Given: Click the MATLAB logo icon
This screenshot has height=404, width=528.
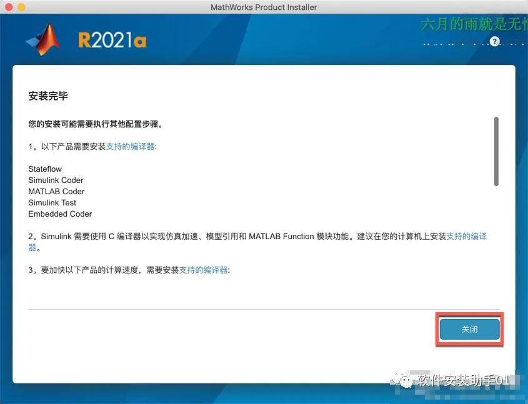Looking at the screenshot, I should pos(43,40).
